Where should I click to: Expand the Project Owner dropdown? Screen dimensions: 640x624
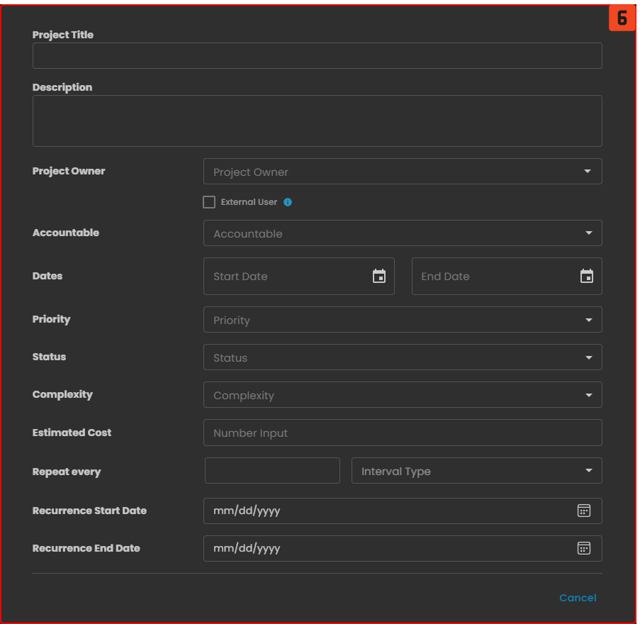click(x=402, y=172)
